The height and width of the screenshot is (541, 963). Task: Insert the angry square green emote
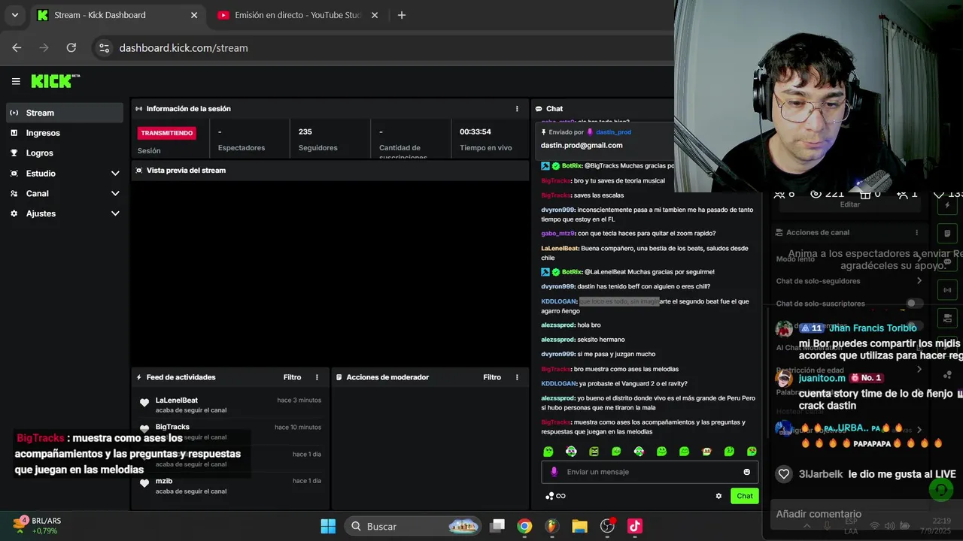pos(594,452)
